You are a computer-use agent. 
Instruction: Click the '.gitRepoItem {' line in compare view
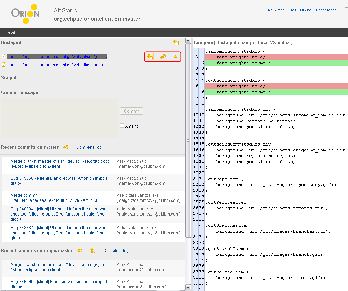coord(224,179)
